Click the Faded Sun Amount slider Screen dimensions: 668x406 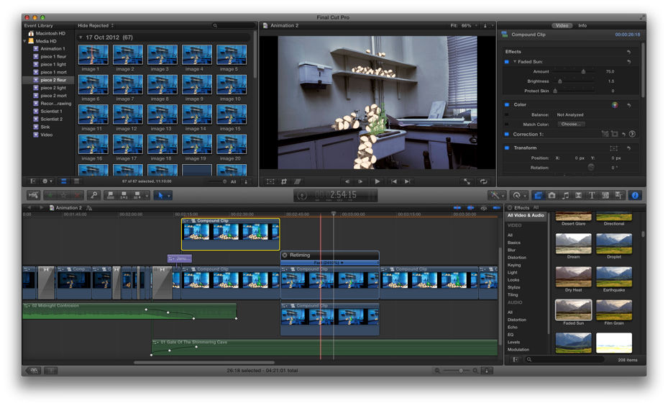click(583, 71)
